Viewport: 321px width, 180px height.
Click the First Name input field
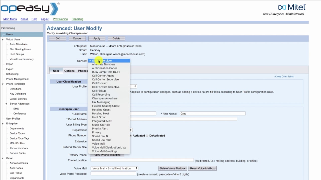(213, 113)
